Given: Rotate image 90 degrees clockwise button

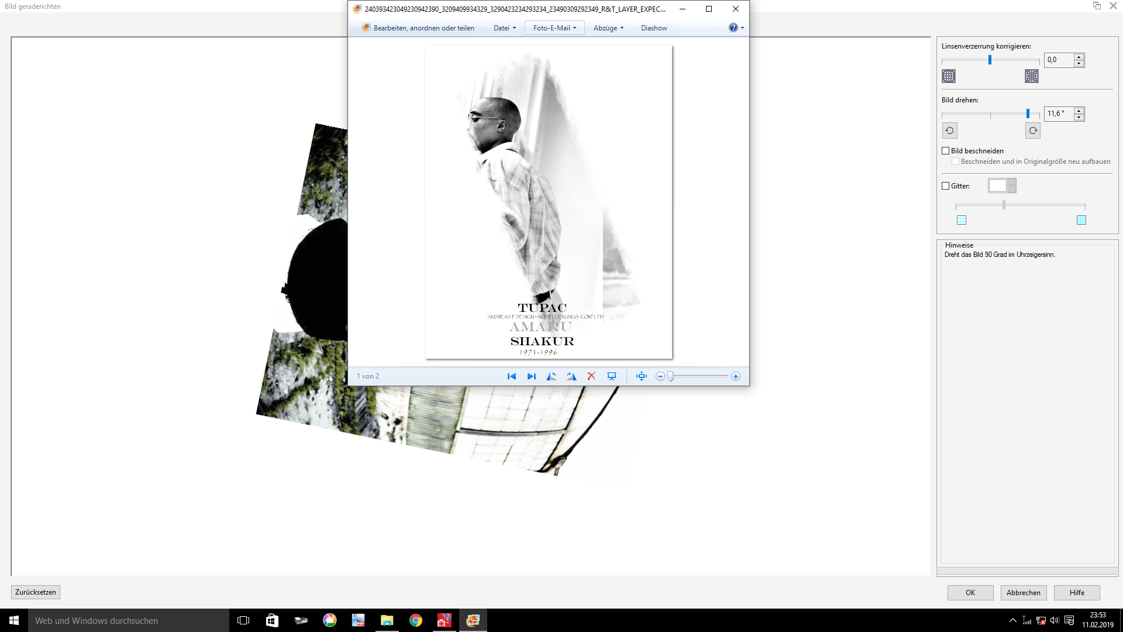Looking at the screenshot, I should (x=1033, y=130).
